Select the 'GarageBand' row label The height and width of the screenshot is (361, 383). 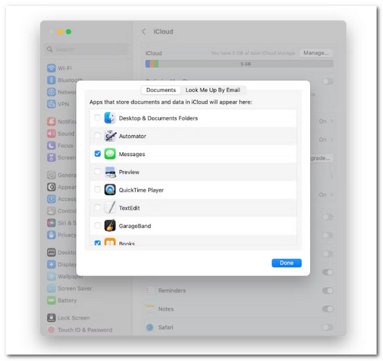(x=135, y=226)
